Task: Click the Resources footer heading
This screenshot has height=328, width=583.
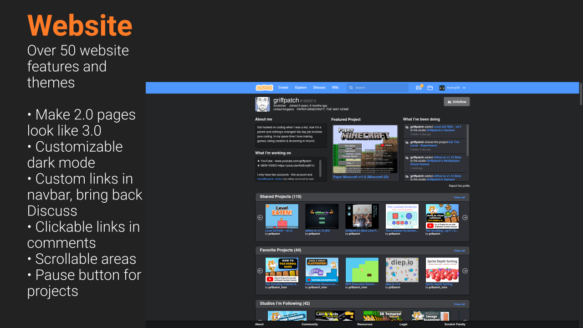Action: pyautogui.click(x=365, y=324)
